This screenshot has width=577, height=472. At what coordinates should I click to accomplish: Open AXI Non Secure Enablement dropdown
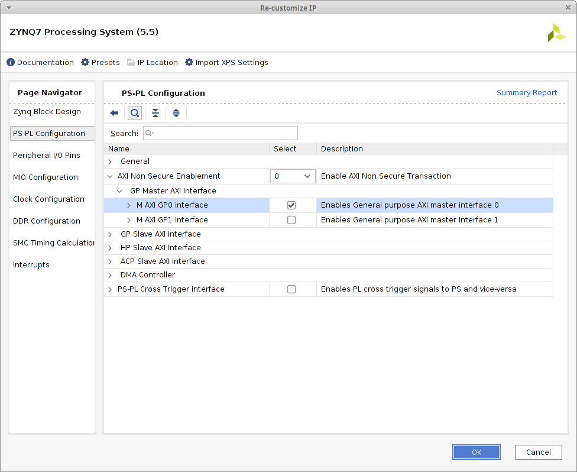click(293, 176)
